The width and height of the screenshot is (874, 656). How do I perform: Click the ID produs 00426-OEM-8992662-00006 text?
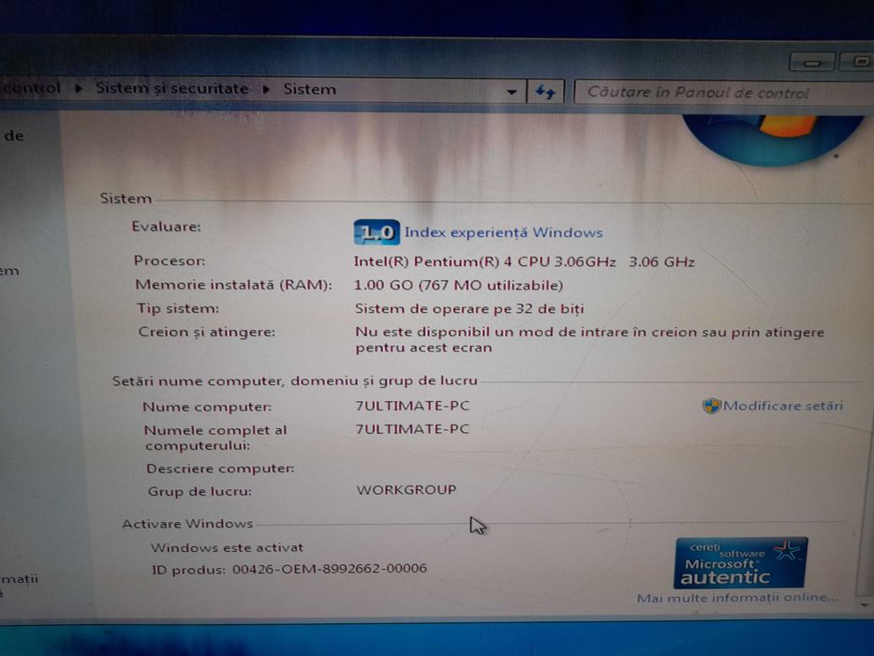pyautogui.click(x=289, y=570)
